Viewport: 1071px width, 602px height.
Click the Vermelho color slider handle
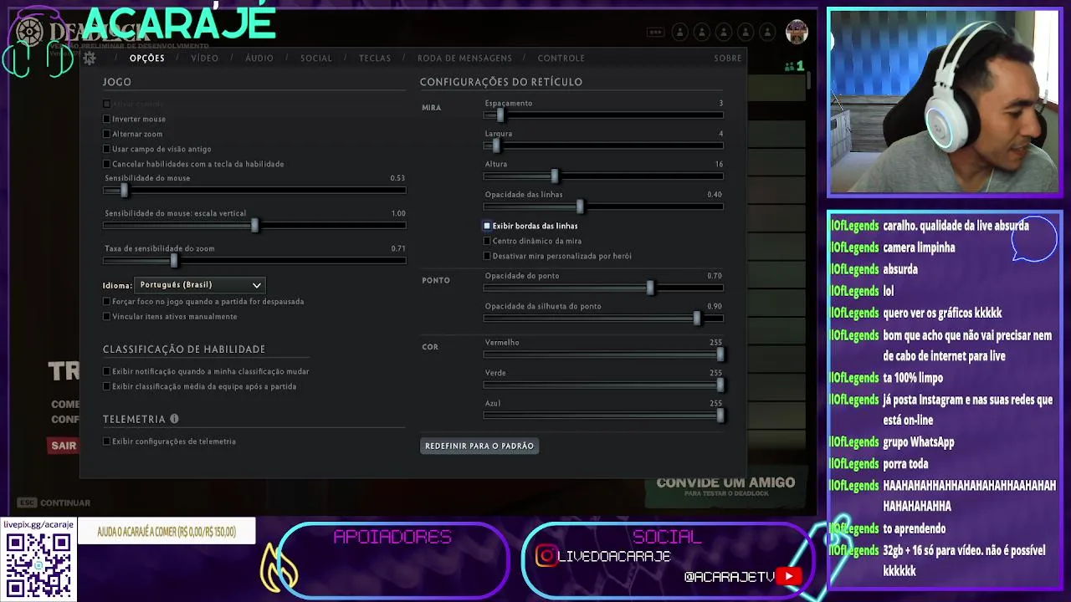pos(720,355)
